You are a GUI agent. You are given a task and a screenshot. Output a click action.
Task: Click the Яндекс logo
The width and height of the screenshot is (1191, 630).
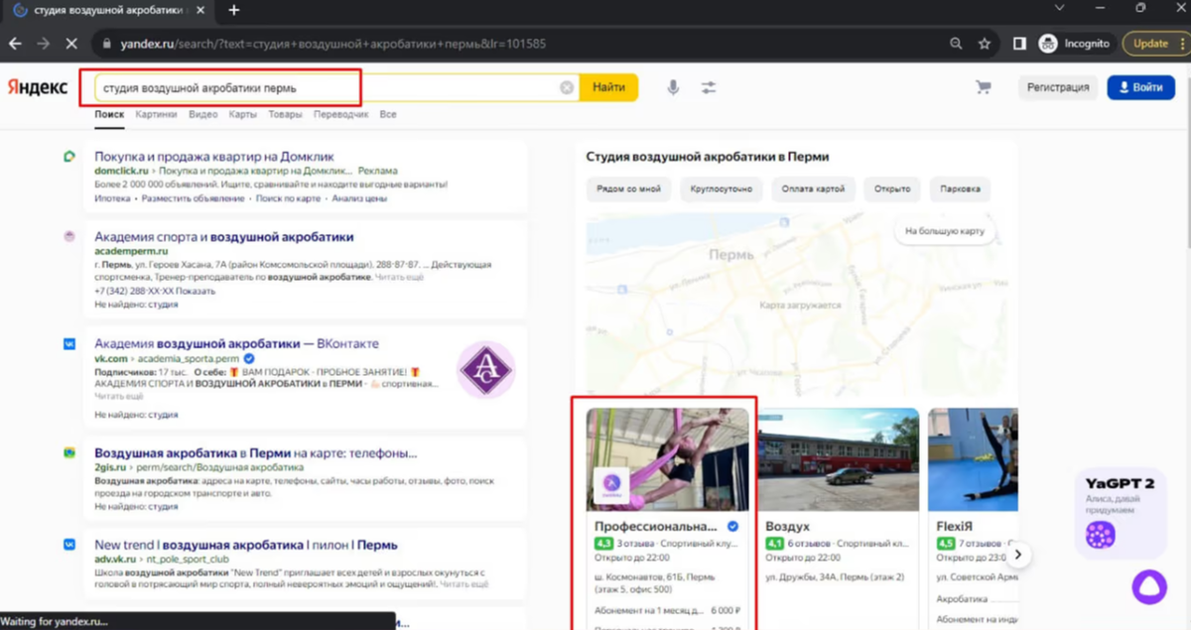click(x=38, y=87)
